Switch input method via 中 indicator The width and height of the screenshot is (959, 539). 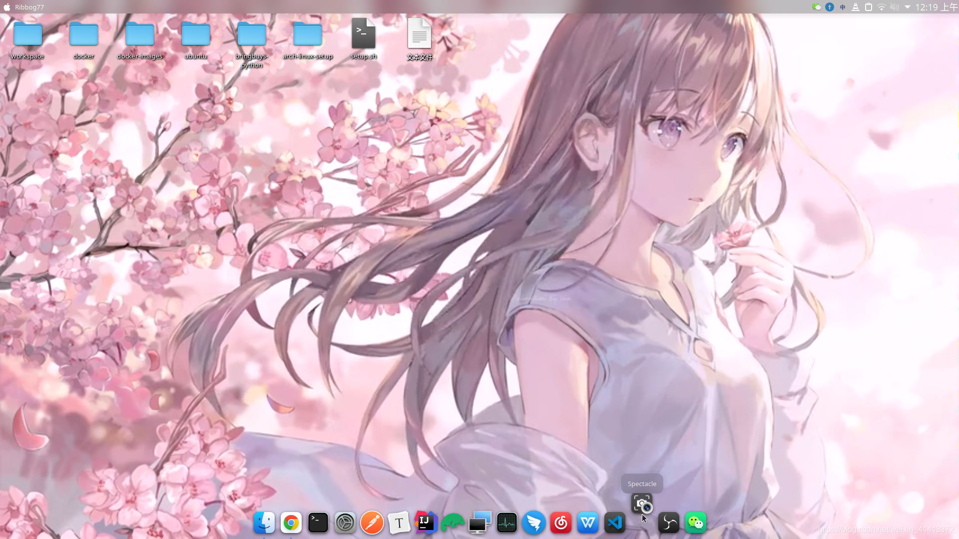843,7
